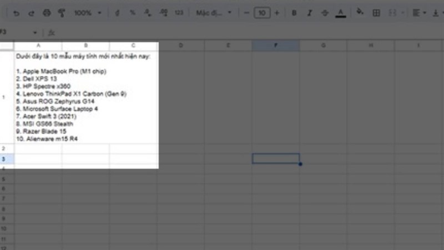The width and height of the screenshot is (444, 250).
Task: Open the 100% zoom dropdown
Action: click(88, 13)
